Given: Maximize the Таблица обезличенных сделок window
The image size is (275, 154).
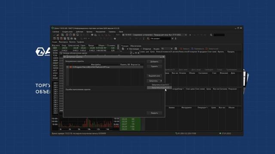Looking at the screenshot, I should click(x=136, y=53).
